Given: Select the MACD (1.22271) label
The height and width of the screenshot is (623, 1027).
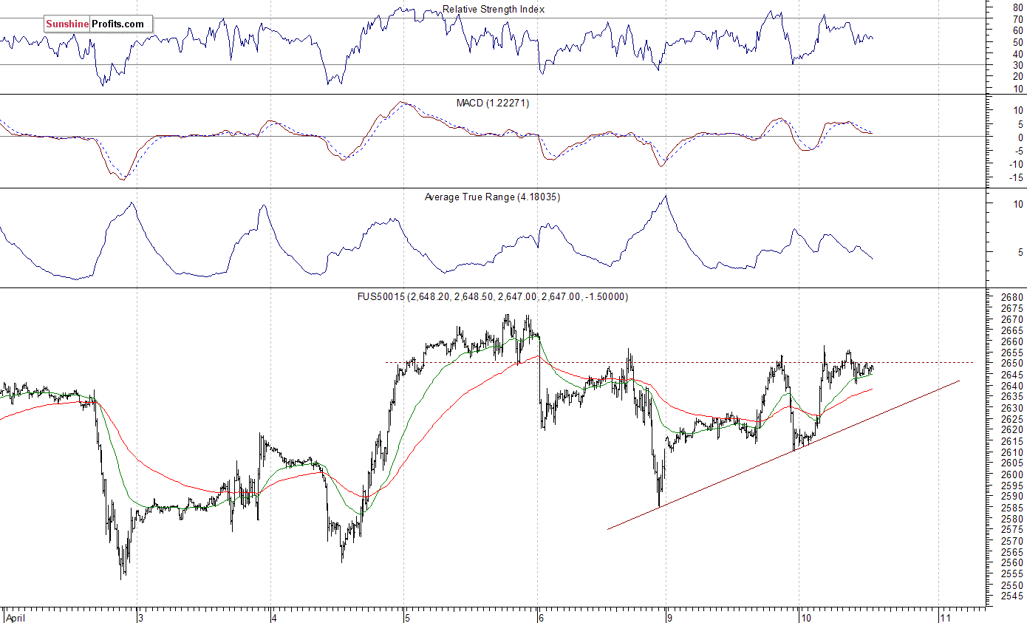Looking at the screenshot, I should click(x=493, y=103).
